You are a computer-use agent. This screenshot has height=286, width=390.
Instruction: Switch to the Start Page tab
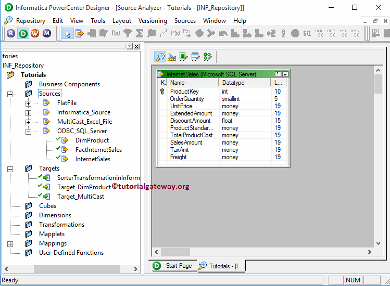click(x=173, y=266)
